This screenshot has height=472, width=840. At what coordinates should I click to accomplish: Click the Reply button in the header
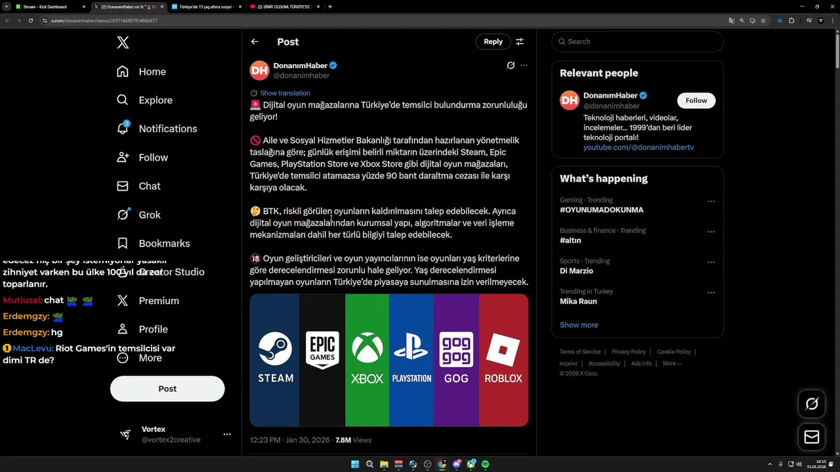(493, 41)
